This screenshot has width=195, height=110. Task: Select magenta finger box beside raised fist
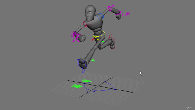tap(126, 14)
